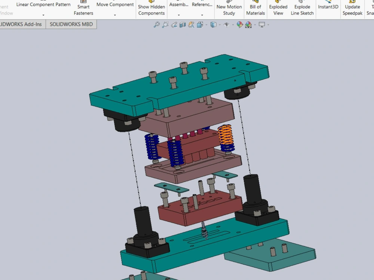Open the Edit Appearance tool
Viewport: 374px width, 280px height.
tap(239, 25)
